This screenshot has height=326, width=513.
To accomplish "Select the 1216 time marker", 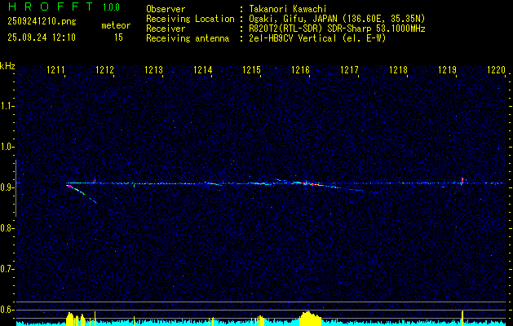I will click(300, 71).
